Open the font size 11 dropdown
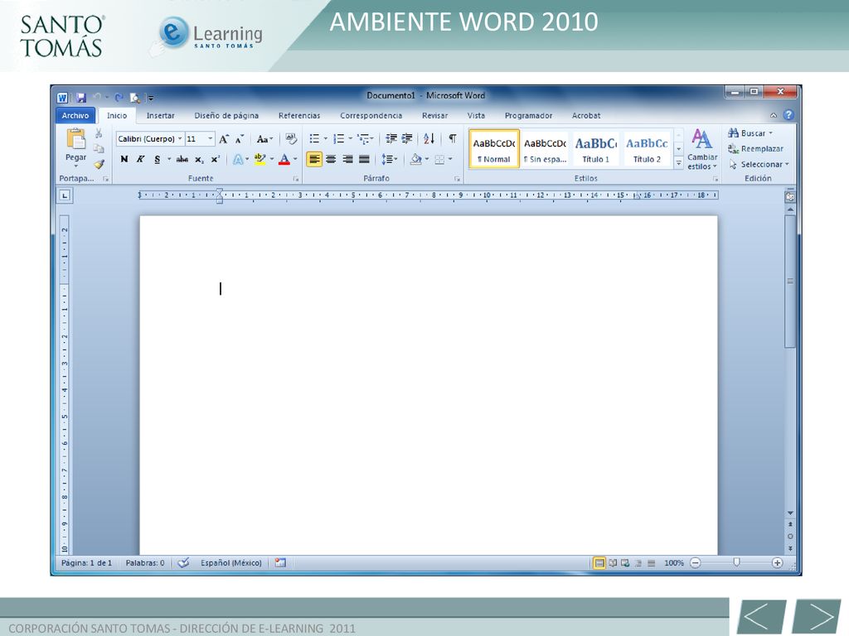This screenshot has width=849, height=636. (210, 139)
